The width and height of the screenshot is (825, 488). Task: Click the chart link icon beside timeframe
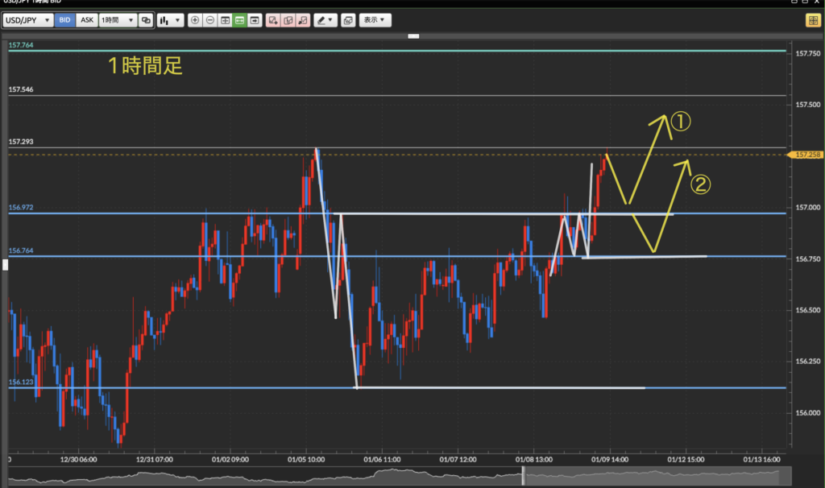(x=146, y=20)
